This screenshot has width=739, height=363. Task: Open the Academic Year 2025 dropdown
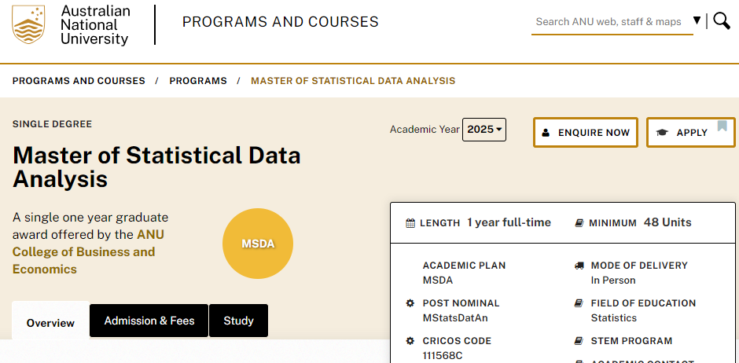[484, 130]
